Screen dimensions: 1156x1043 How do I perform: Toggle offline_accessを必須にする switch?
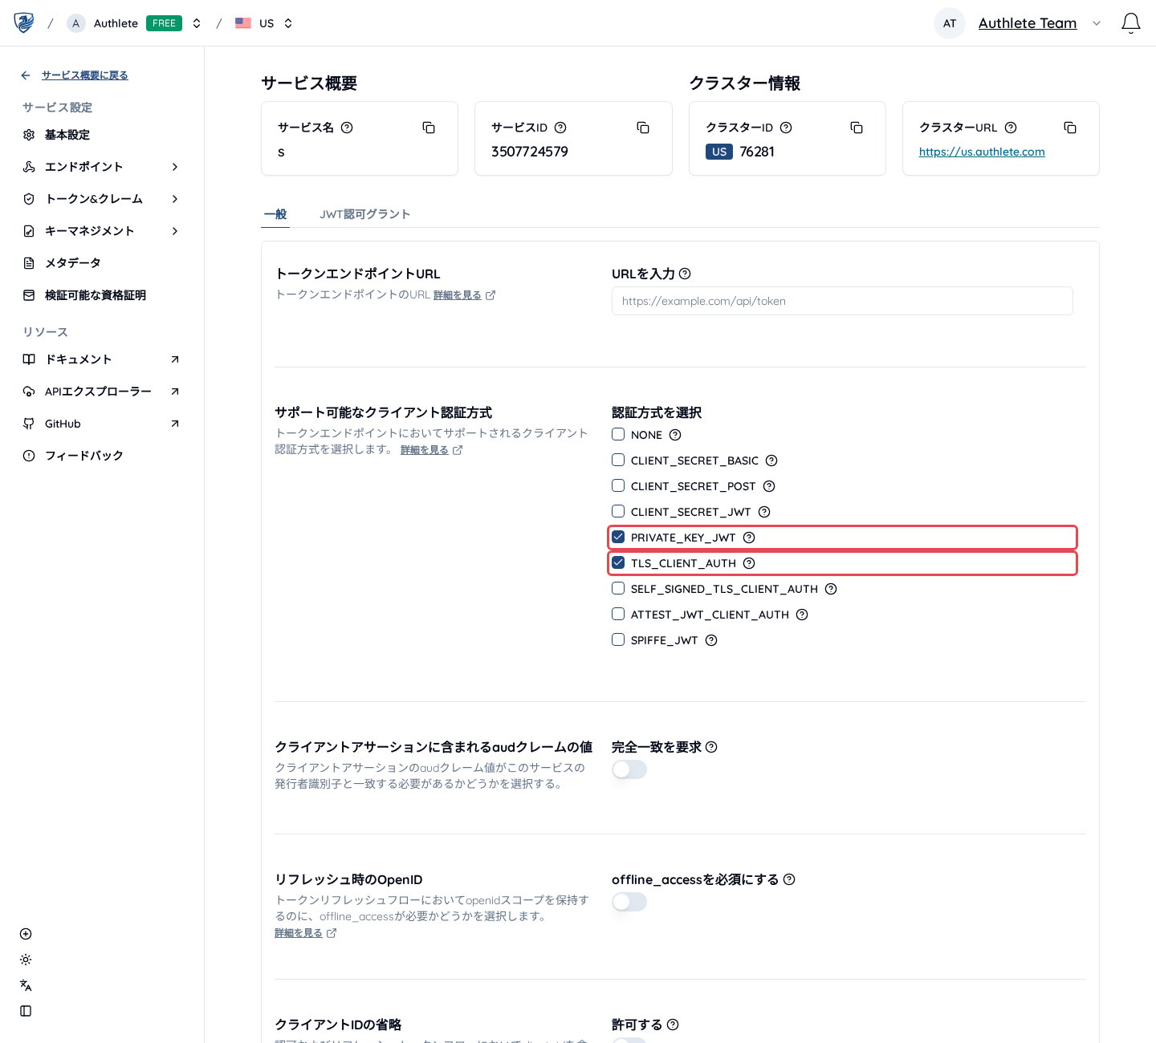coord(629,902)
